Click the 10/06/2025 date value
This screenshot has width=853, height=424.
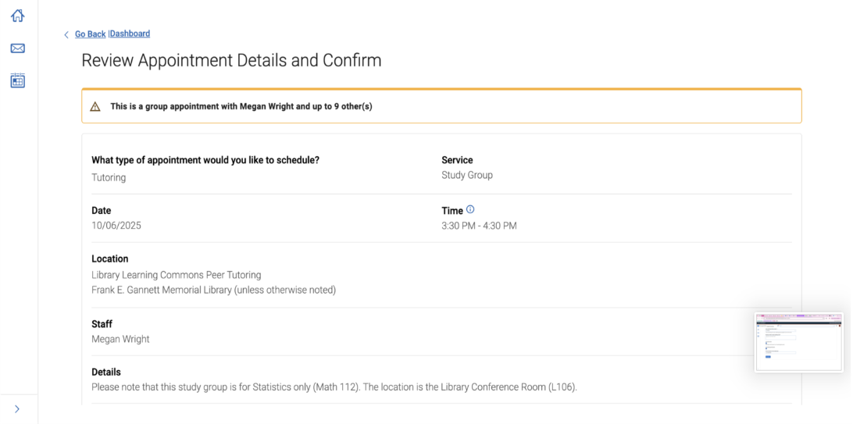click(116, 226)
